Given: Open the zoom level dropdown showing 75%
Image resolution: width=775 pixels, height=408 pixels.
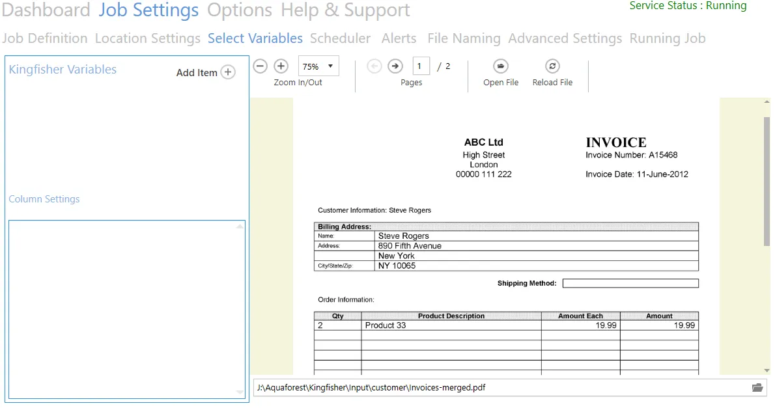Looking at the screenshot, I should pyautogui.click(x=318, y=66).
